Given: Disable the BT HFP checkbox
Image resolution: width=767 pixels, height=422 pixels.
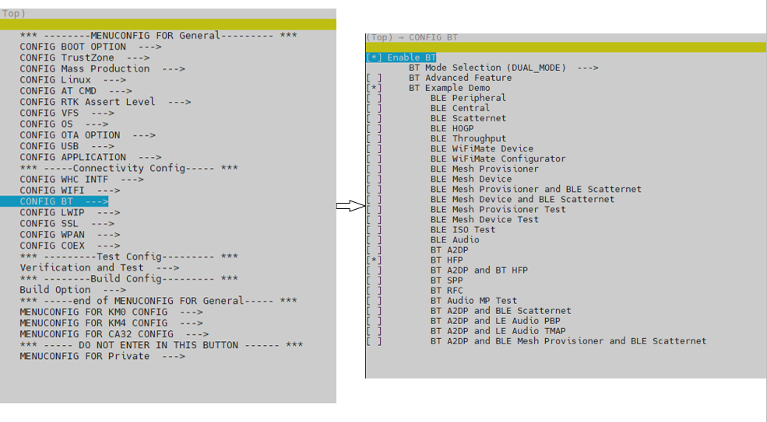Looking at the screenshot, I should tap(374, 260).
